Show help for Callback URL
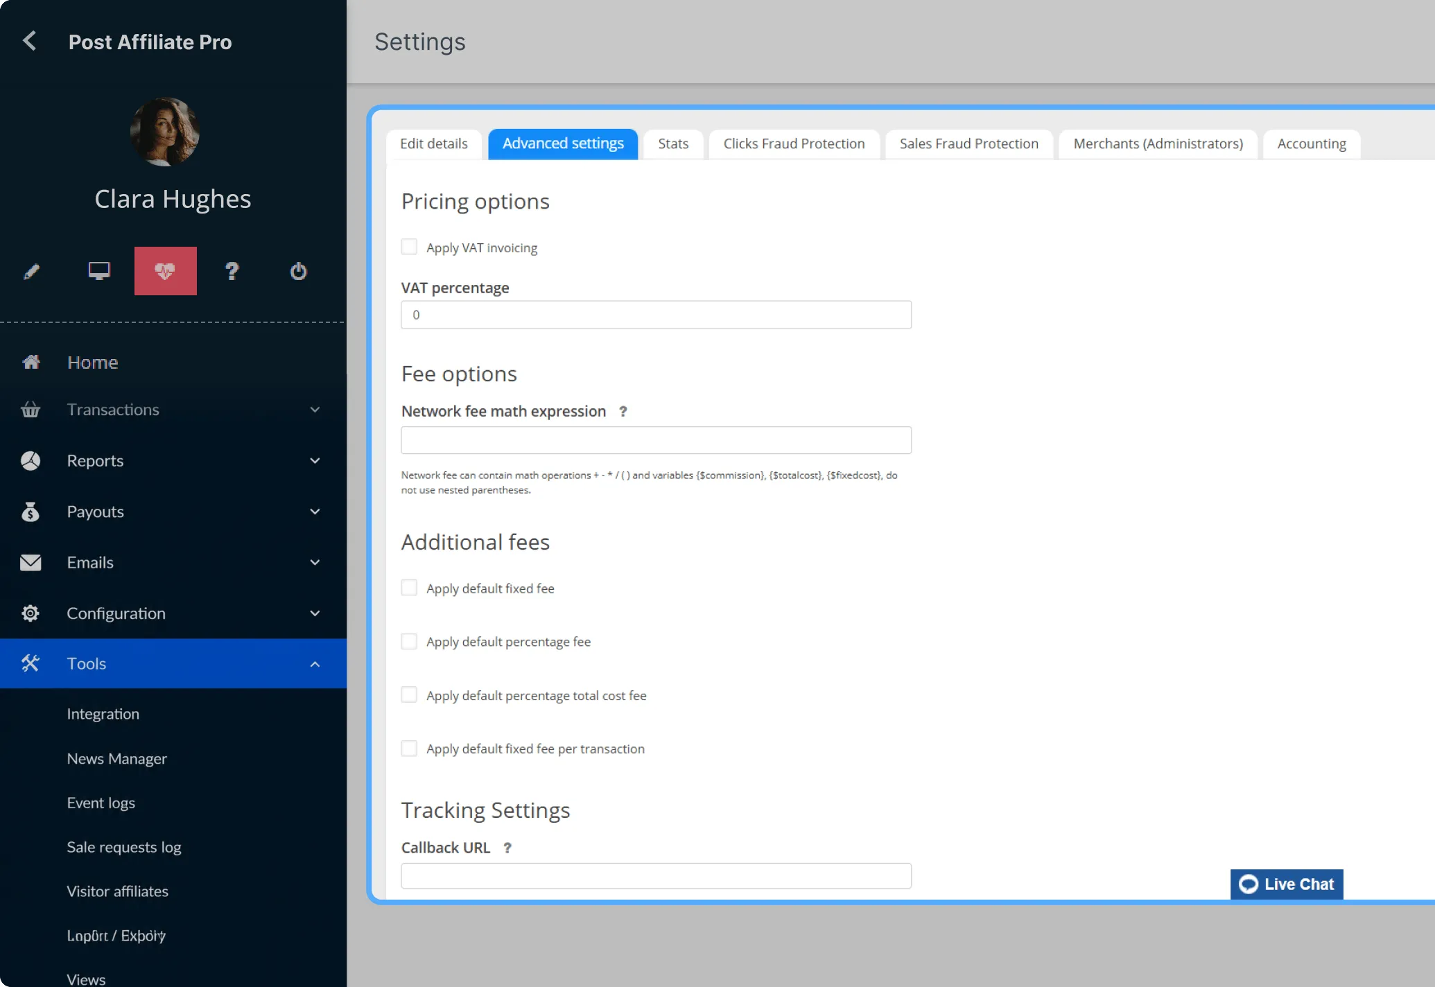 coord(507,848)
